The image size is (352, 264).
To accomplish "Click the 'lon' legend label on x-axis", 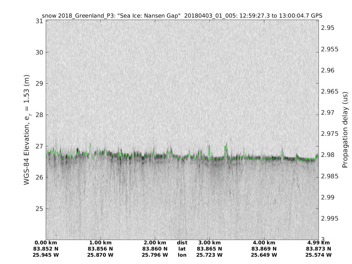I will [182, 255].
